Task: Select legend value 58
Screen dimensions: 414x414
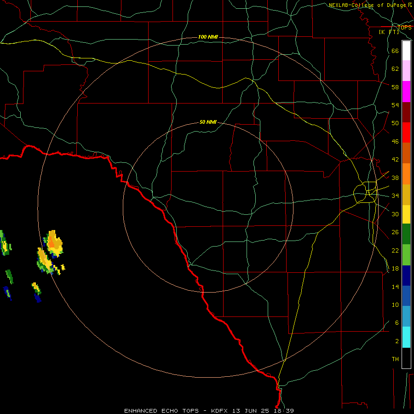Action: tap(395, 87)
